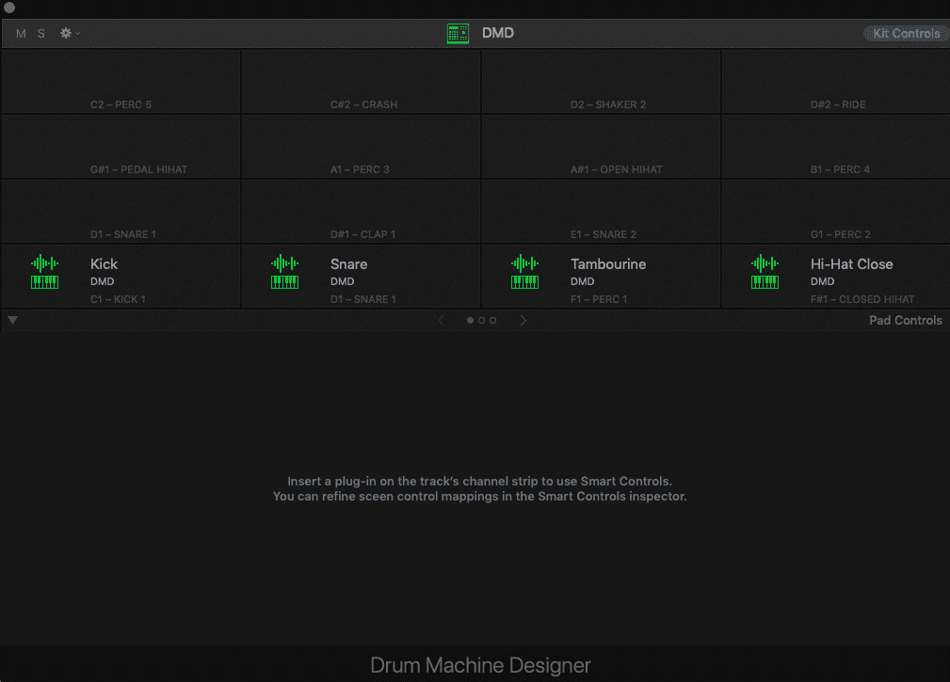
Task: Jump to the second pad page dot
Action: tap(481, 321)
